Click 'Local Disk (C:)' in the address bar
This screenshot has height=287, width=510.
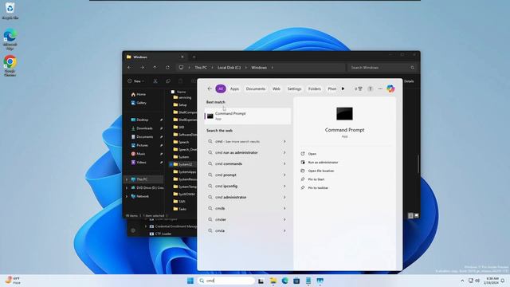point(229,67)
